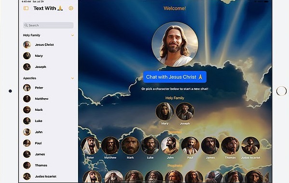Choose James's portrait in Apostles row
Viewport: 289px width, 183px height.
coord(210,145)
